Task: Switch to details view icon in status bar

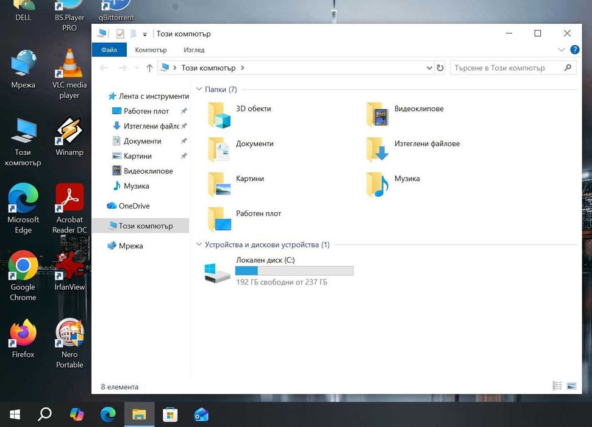Action: coord(557,386)
